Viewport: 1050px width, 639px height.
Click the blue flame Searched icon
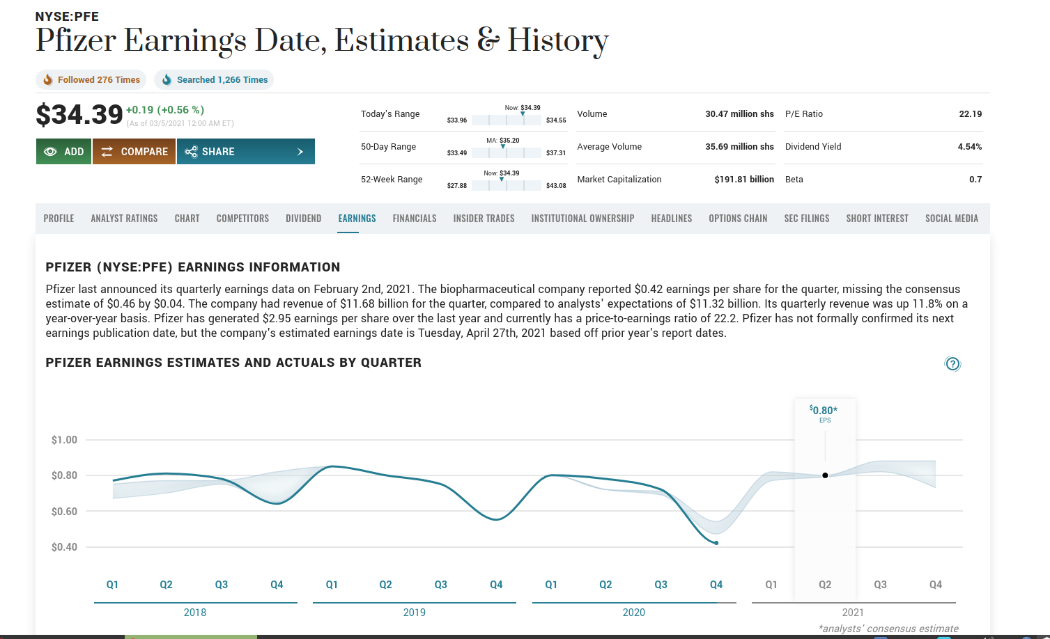(167, 80)
